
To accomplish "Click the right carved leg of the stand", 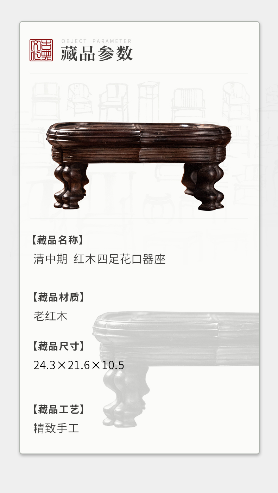I will click(204, 186).
